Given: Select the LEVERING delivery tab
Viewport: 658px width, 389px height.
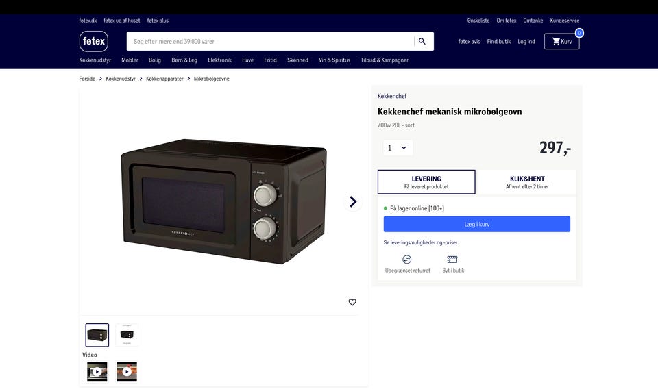Looking at the screenshot, I should click(426, 182).
